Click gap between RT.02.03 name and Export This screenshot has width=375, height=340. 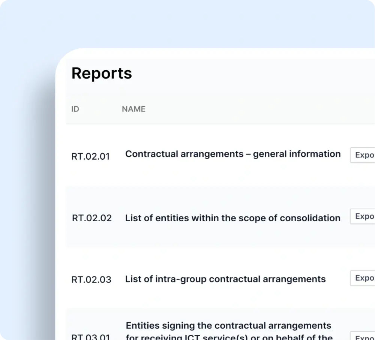coord(337,279)
